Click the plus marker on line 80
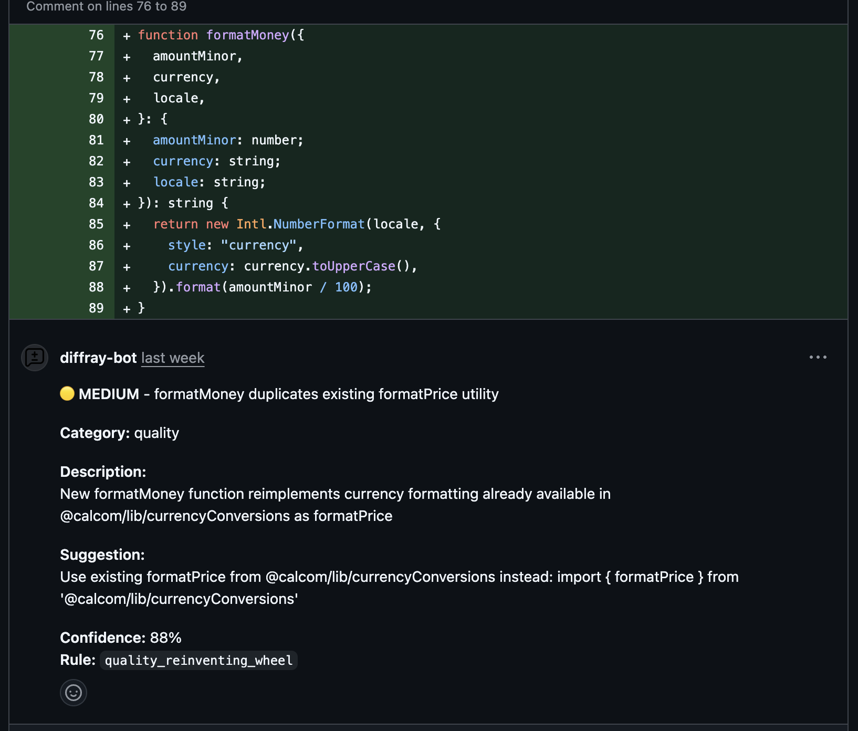The image size is (858, 731). point(127,120)
